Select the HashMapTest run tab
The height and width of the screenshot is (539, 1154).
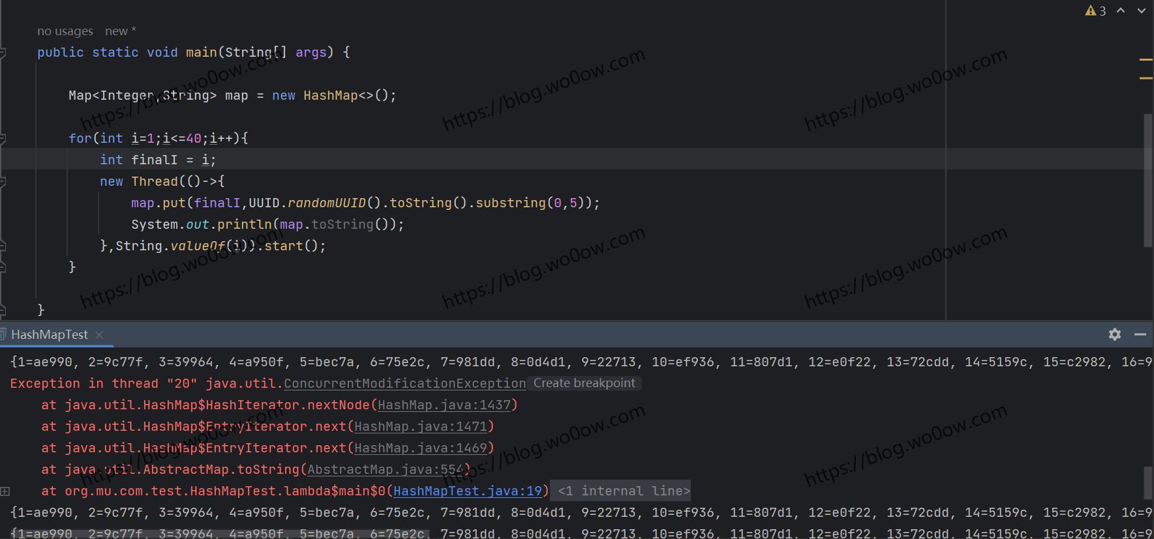pyautogui.click(x=49, y=335)
